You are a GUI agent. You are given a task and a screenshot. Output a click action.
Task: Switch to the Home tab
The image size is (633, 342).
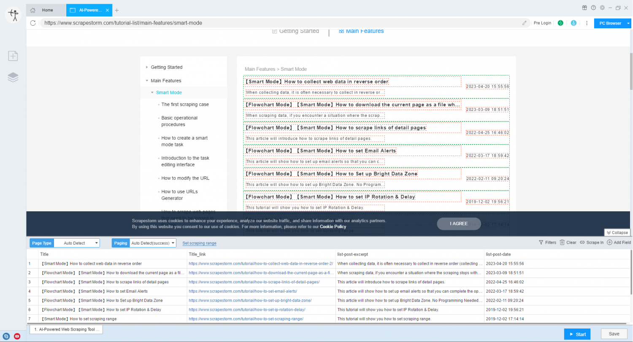point(46,10)
